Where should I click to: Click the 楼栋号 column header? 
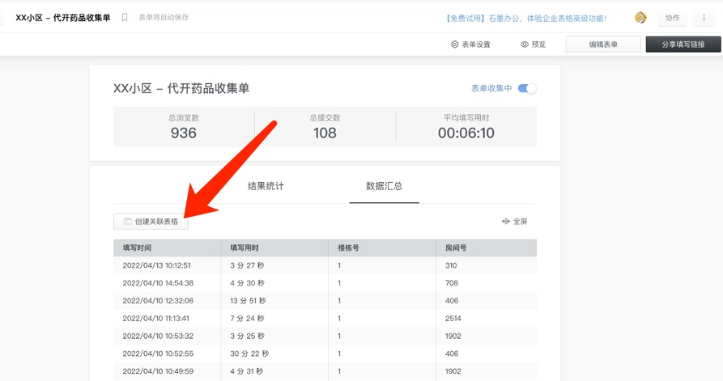348,248
